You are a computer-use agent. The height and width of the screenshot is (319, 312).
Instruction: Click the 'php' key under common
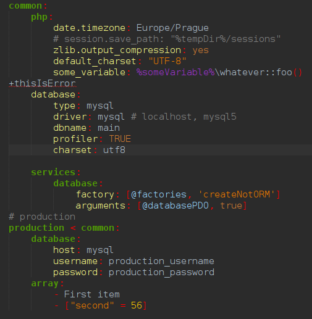(39, 17)
